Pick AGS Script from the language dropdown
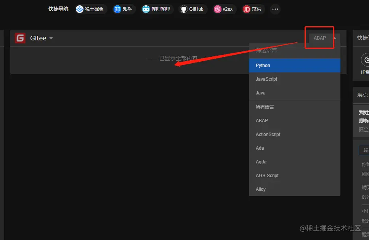This screenshot has height=240, width=369. click(294, 176)
